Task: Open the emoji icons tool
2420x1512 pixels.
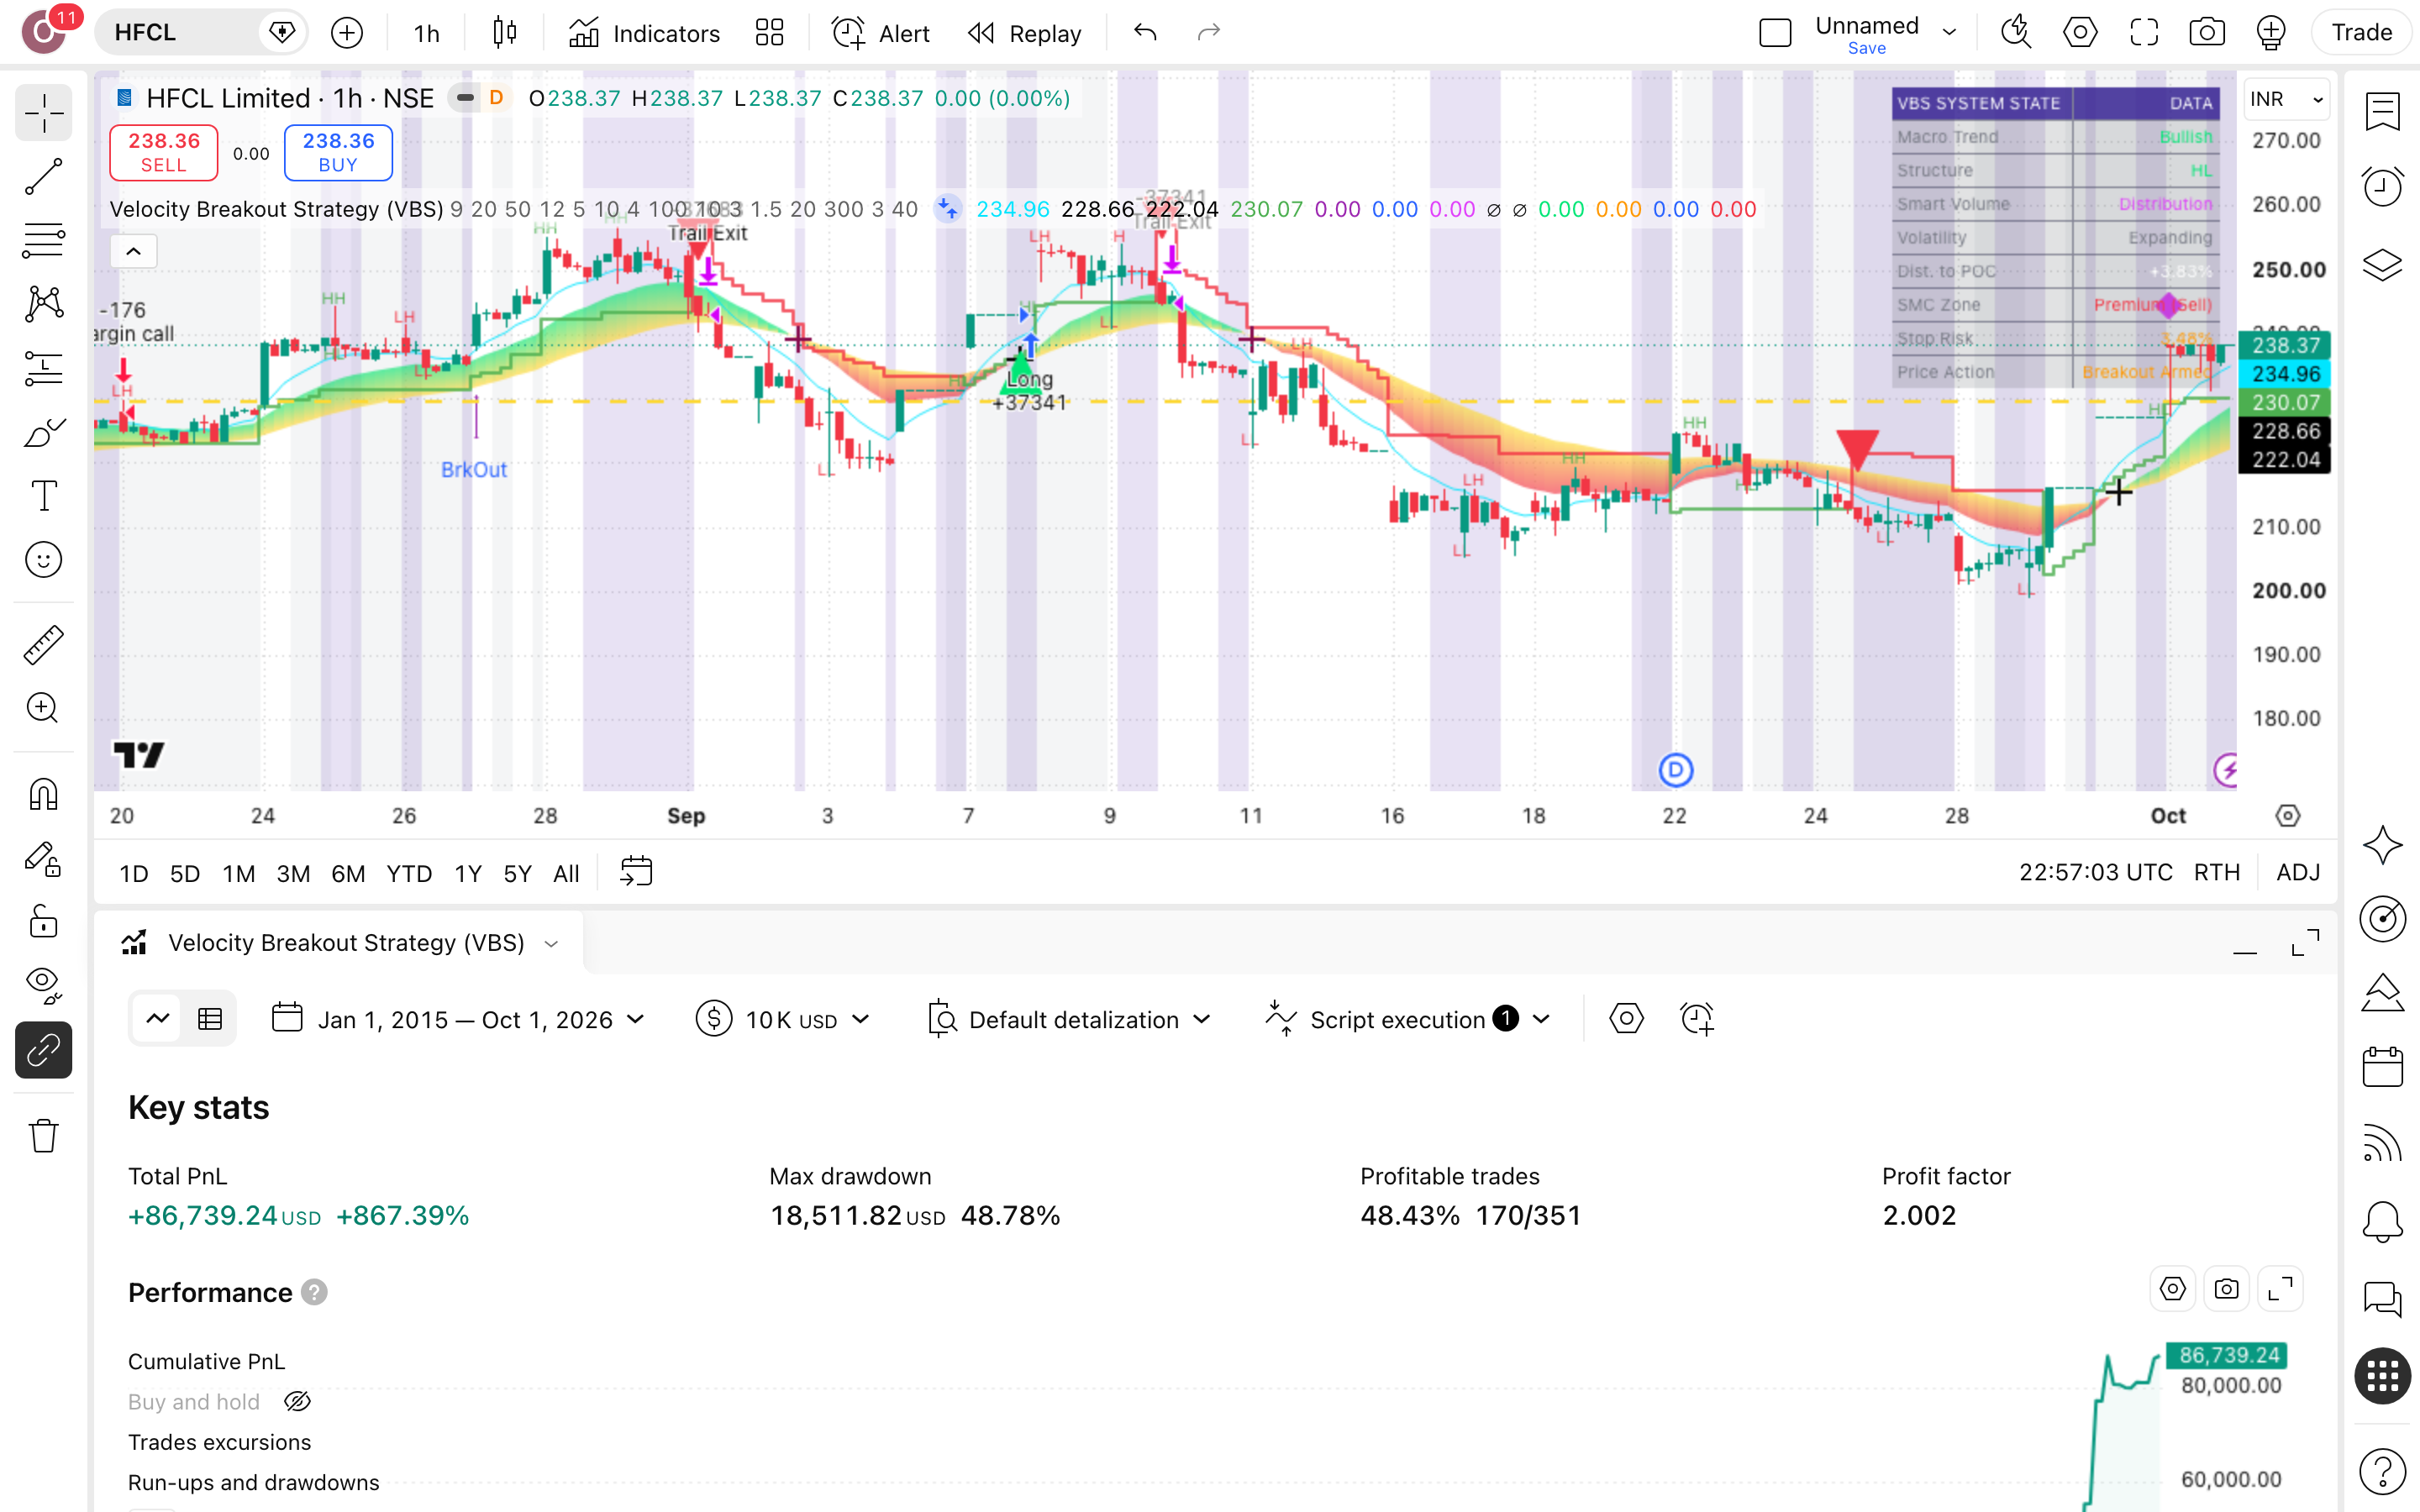Action: click(x=43, y=560)
